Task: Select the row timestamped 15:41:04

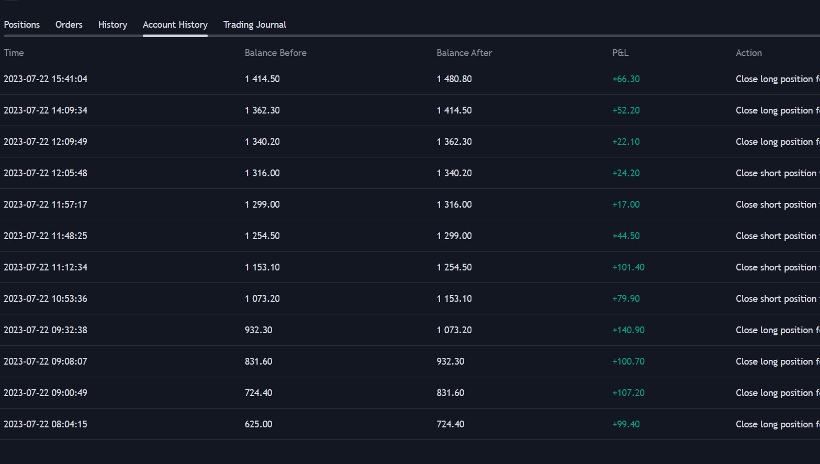Action: [46, 79]
